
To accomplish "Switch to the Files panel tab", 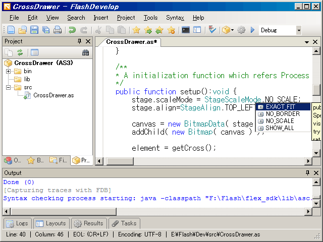I will pos(58,160).
